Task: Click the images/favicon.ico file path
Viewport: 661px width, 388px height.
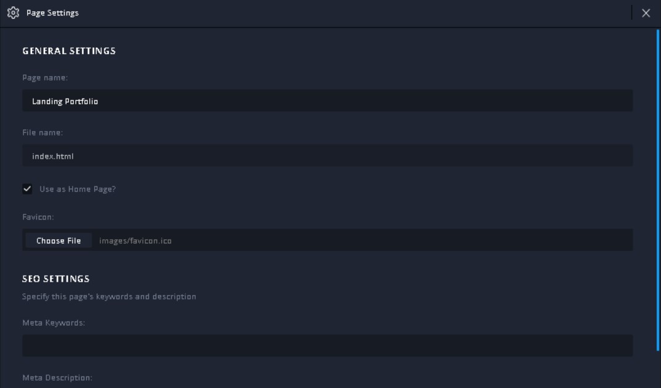Action: [x=135, y=241]
